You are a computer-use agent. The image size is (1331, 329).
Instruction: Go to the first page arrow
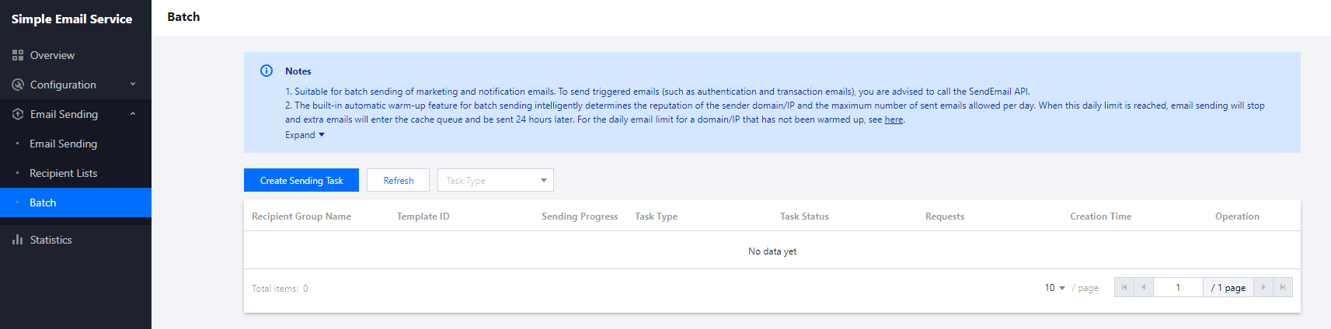pos(1124,287)
